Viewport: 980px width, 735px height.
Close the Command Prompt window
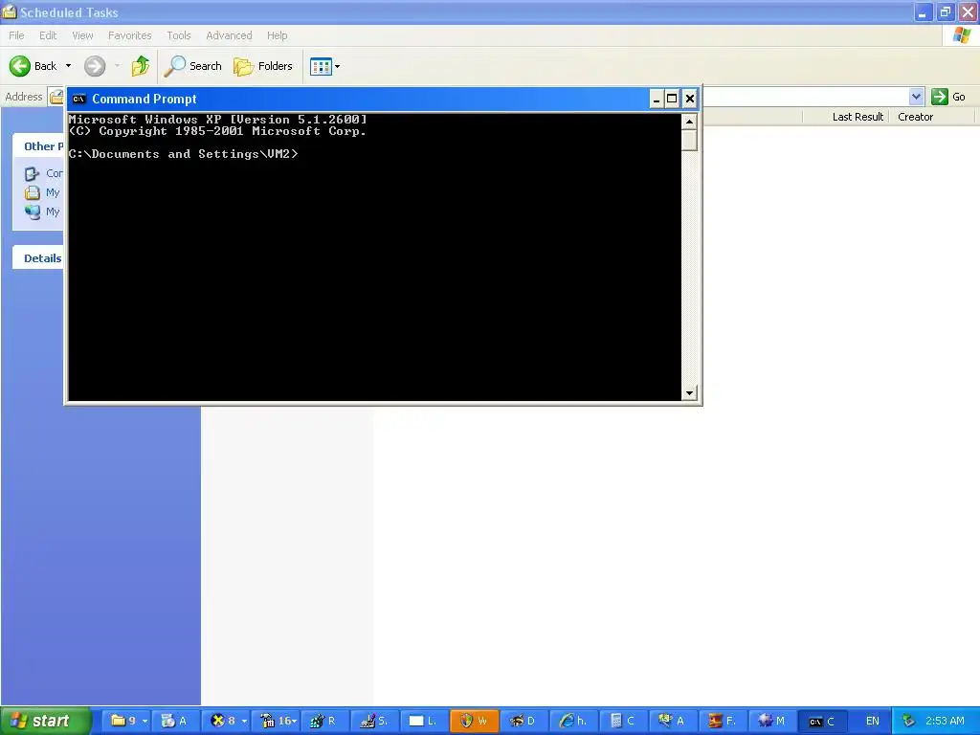coord(689,99)
